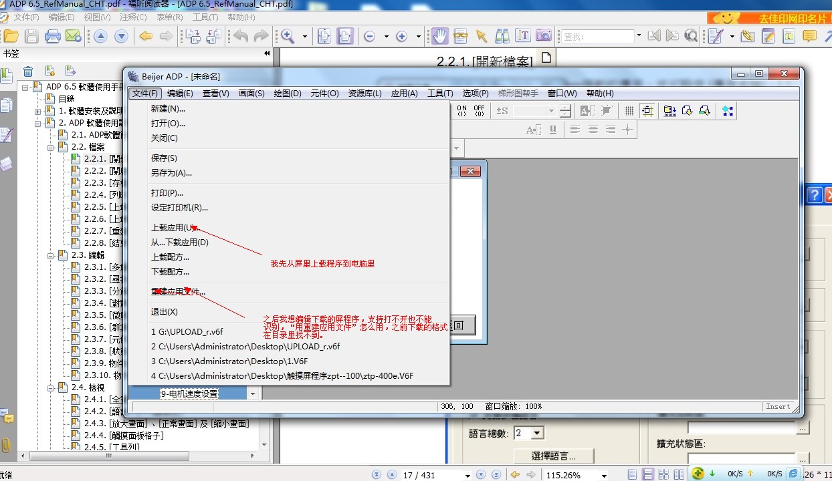Viewport: 832px width, 481px height.
Task: Open the 語言總數 dropdown list
Action: pyautogui.click(x=536, y=434)
